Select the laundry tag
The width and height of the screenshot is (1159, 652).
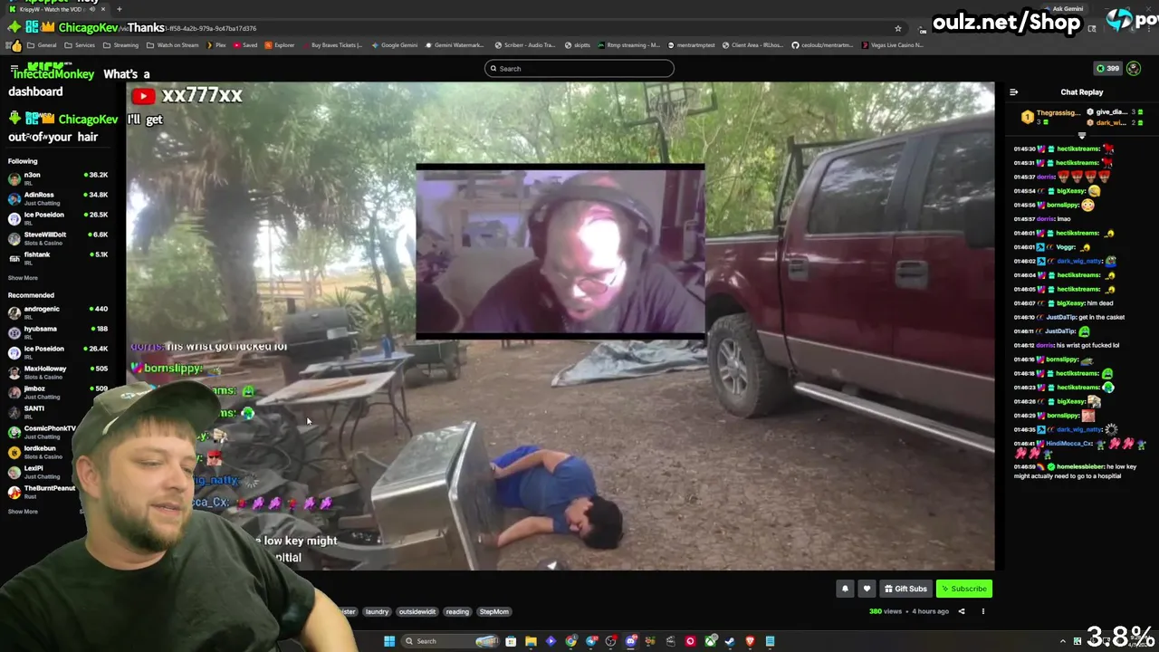pos(377,612)
